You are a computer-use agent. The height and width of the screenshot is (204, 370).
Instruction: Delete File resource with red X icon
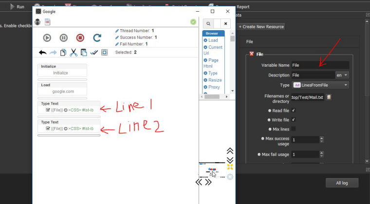click(251, 54)
